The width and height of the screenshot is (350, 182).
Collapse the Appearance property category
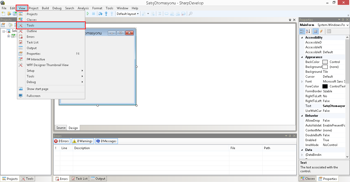(302, 57)
